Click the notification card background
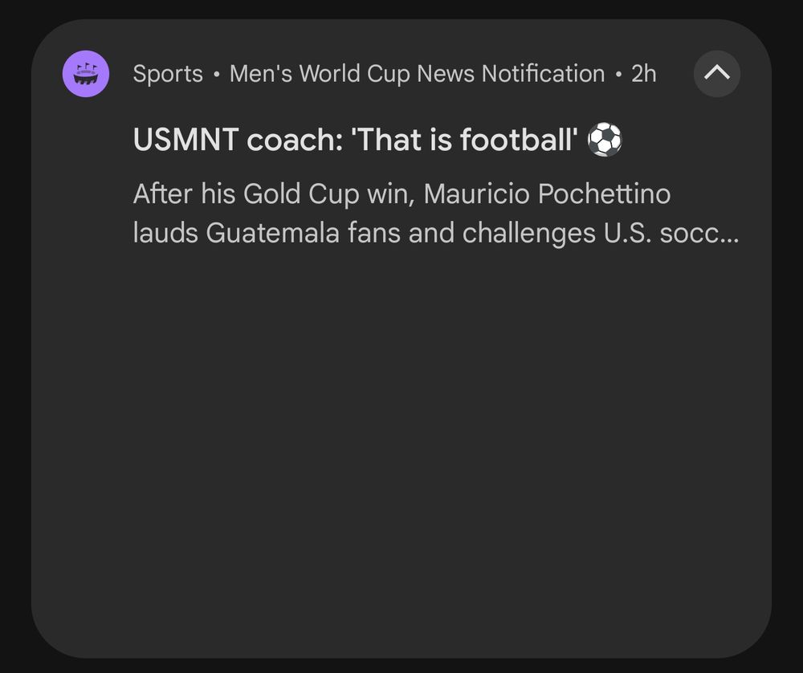The width and height of the screenshot is (803, 673). 401,442
